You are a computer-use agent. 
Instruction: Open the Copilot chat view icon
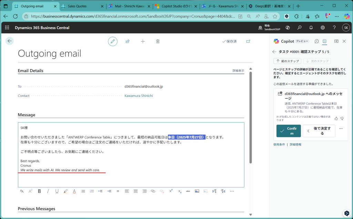tap(317, 41)
